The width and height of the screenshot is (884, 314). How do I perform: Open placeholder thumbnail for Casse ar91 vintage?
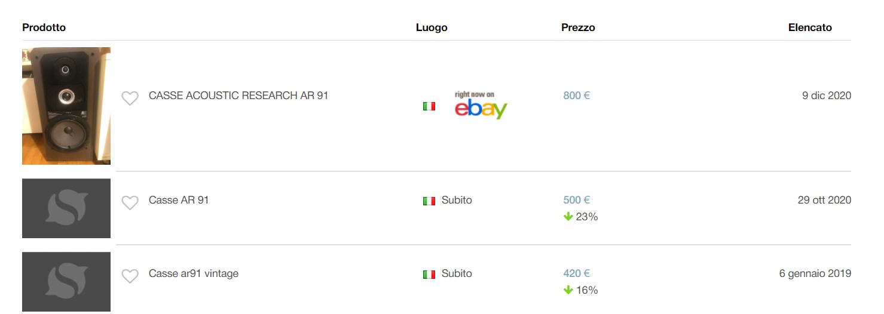pos(66,281)
